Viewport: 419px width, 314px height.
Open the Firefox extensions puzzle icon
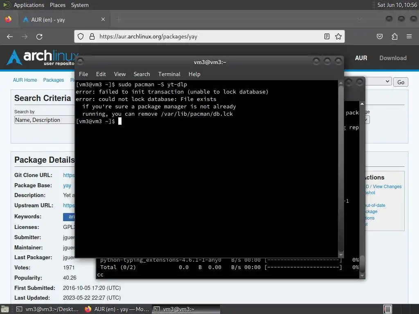click(x=394, y=36)
